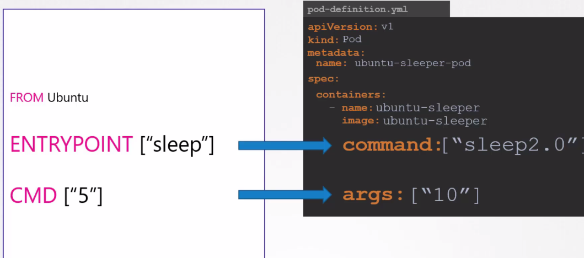
Task: Click the orange args key
Action: (x=374, y=195)
